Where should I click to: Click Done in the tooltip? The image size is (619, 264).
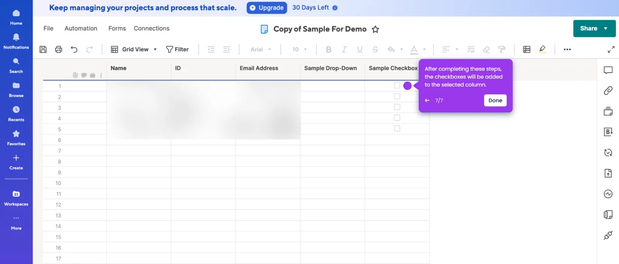tap(495, 100)
